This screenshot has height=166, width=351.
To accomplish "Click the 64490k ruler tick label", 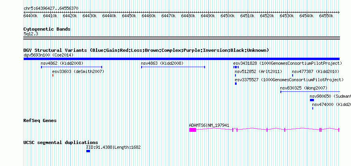I will point(208,16).
